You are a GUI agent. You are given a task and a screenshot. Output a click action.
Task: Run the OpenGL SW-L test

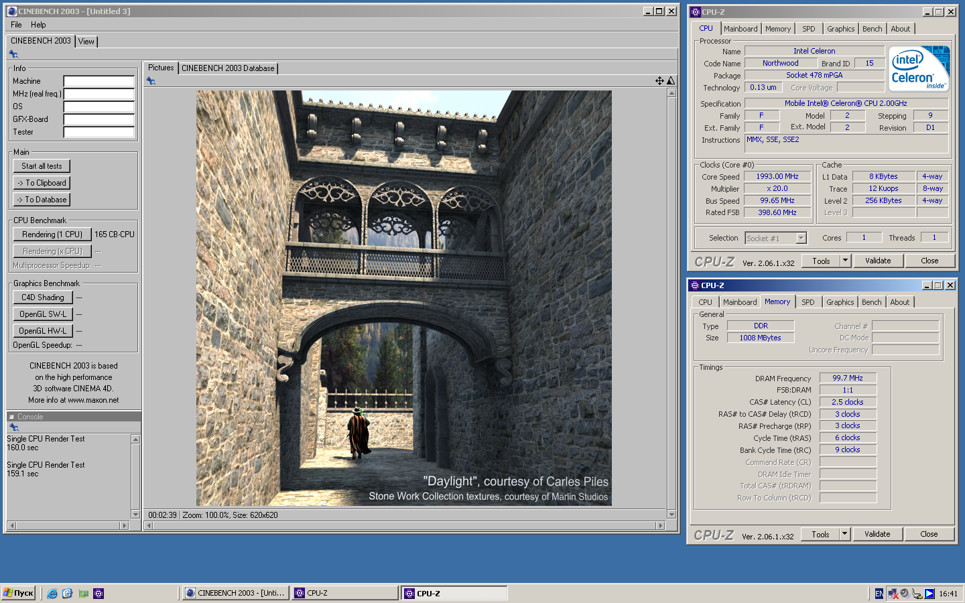[x=43, y=314]
